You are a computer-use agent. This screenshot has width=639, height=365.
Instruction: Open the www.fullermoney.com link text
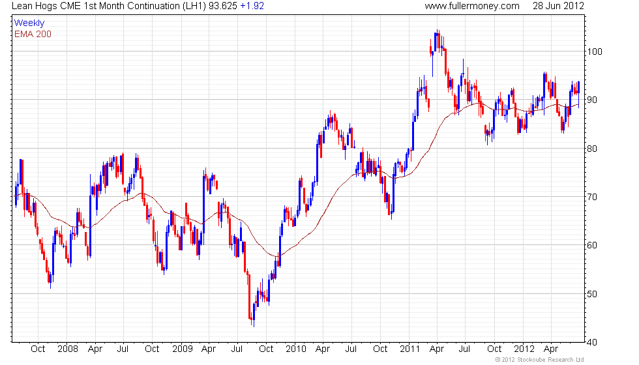[x=472, y=6]
